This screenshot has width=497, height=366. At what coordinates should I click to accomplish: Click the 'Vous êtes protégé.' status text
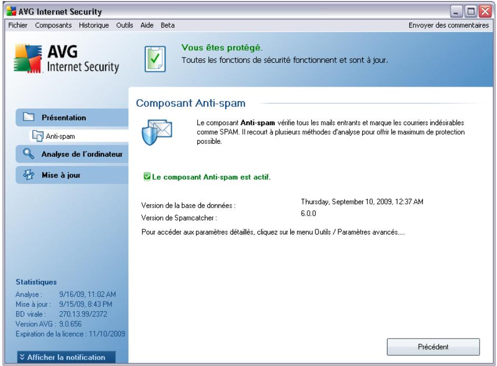click(x=222, y=48)
